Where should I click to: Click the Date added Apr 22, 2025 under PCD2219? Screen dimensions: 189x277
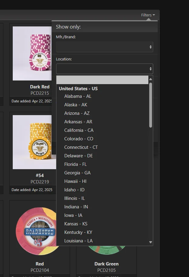(32, 190)
